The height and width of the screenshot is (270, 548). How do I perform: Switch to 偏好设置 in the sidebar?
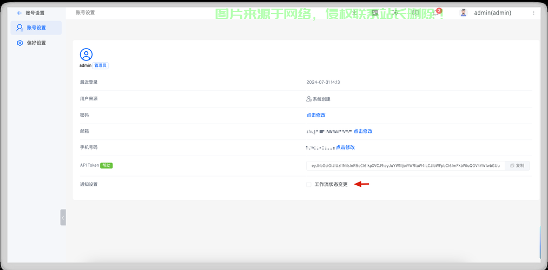coord(36,43)
